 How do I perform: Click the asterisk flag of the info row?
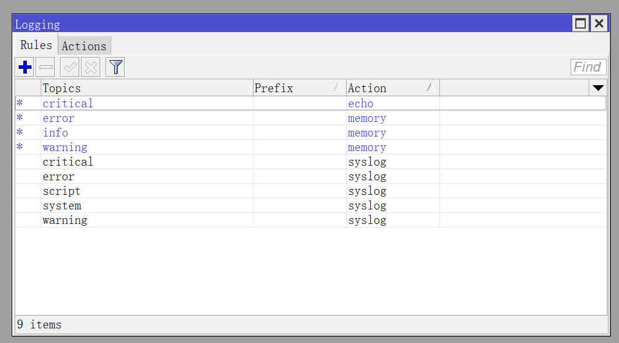click(20, 132)
